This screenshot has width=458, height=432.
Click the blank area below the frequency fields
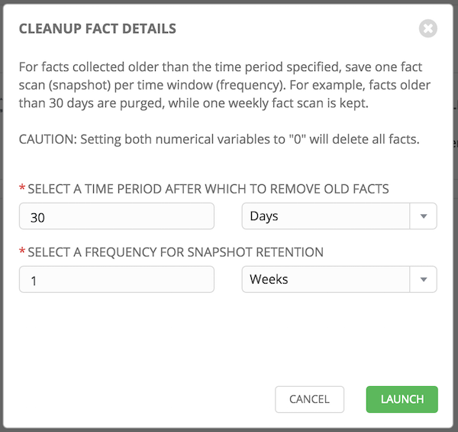coord(227,336)
